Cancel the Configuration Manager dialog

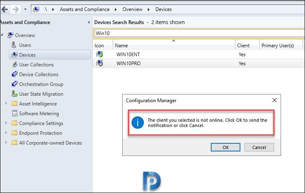(259, 147)
